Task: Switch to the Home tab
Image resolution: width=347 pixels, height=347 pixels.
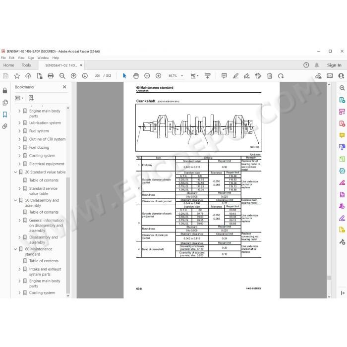Action: (x=8, y=65)
